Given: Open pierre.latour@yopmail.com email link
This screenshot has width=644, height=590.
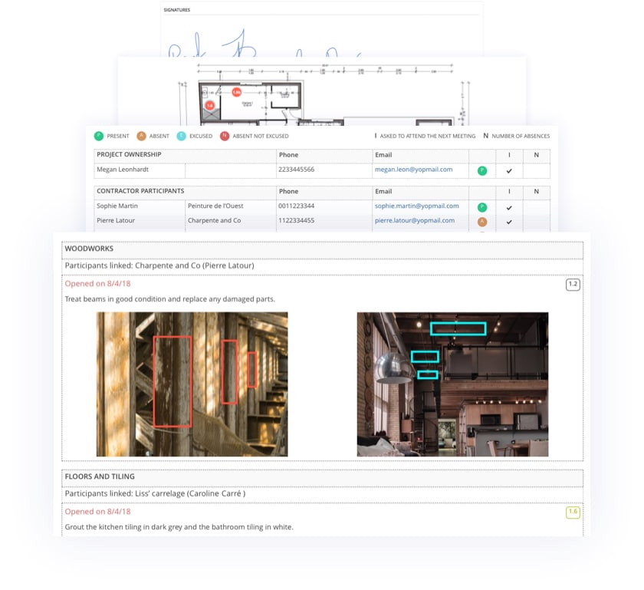Looking at the screenshot, I should click(x=415, y=220).
